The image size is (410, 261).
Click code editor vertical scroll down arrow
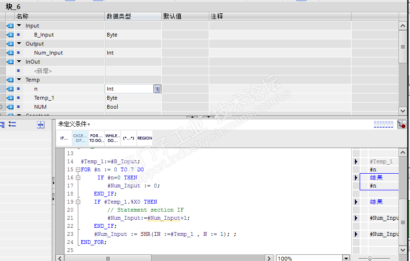pyautogui.click(x=403, y=250)
